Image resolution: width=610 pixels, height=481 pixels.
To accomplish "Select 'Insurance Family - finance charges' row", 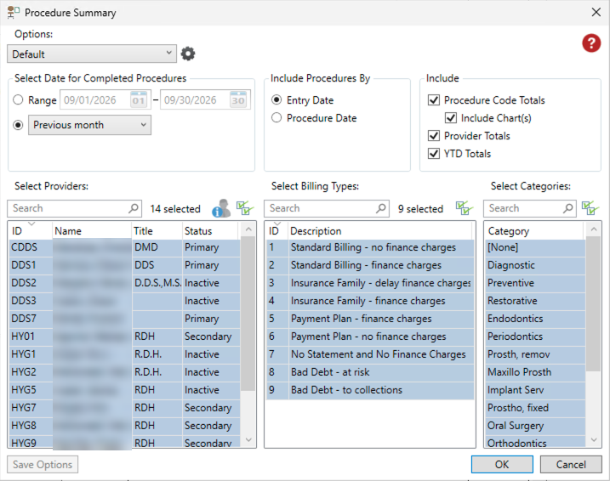I will click(370, 301).
